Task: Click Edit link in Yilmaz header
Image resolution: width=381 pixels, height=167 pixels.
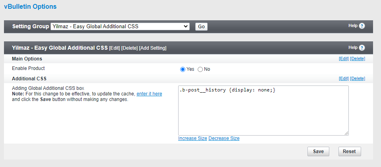Action: point(115,48)
